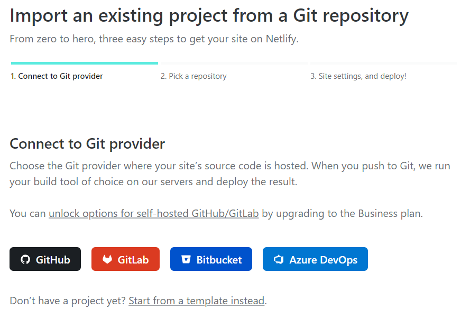Click the Azure DevOps logo icon
This screenshot has width=461, height=318.
click(279, 260)
